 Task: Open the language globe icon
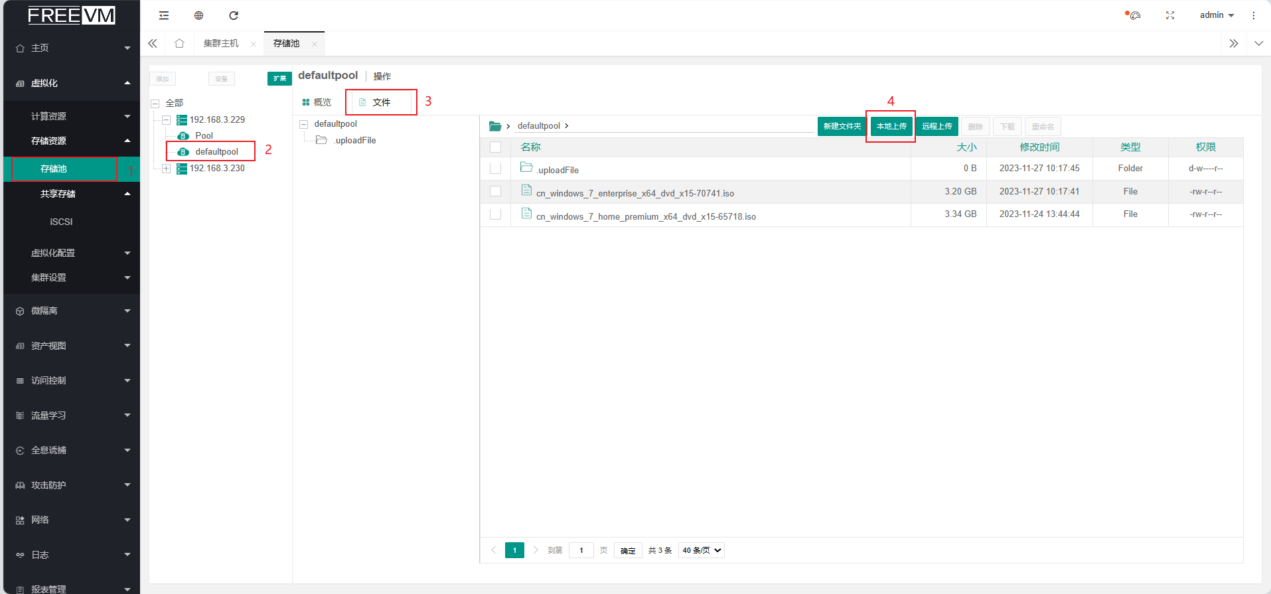(198, 15)
